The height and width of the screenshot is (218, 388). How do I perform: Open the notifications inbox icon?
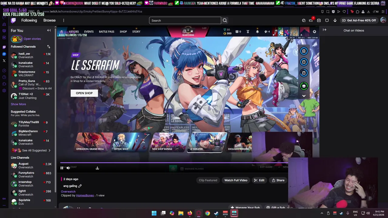tap(319, 20)
